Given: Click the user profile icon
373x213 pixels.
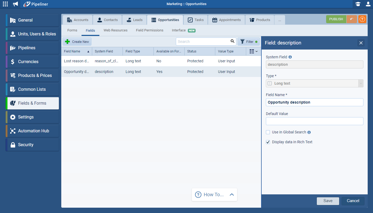Looking at the screenshot, I should [368, 4].
